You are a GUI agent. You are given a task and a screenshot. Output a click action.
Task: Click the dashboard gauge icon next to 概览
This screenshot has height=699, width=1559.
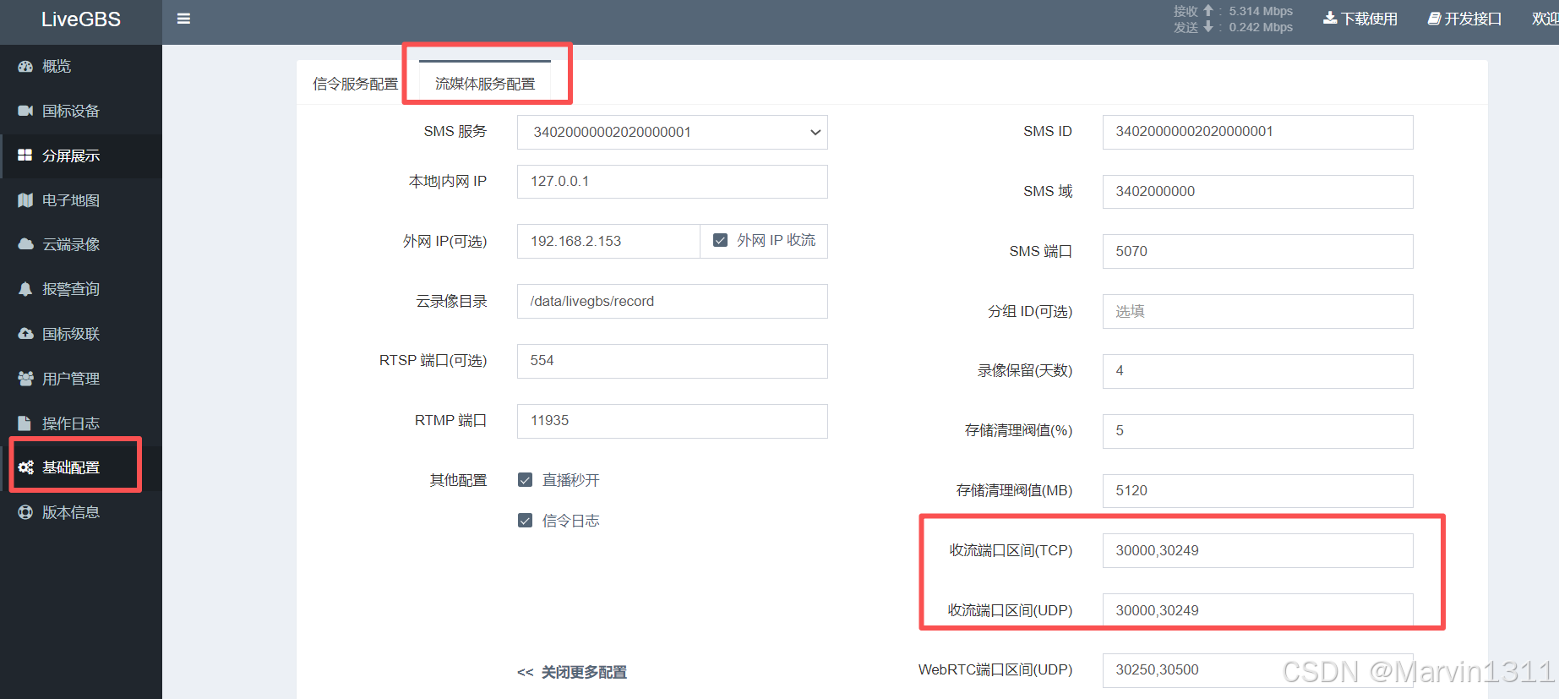coord(25,66)
